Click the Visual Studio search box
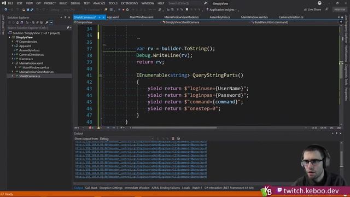 tap(188, 3)
